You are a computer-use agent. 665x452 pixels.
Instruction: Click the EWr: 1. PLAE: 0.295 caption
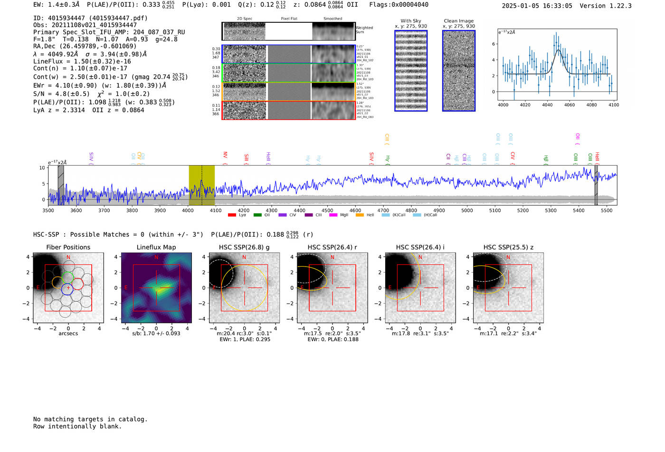(x=245, y=339)
